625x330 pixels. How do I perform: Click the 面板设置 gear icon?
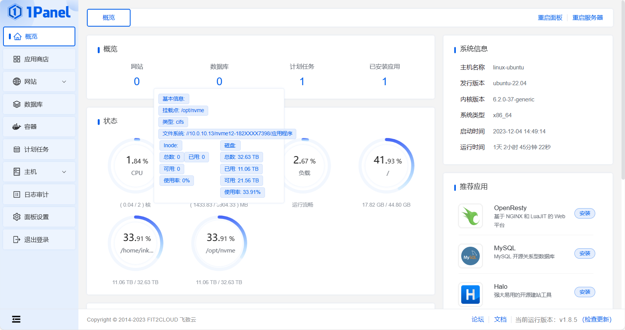[x=17, y=217]
